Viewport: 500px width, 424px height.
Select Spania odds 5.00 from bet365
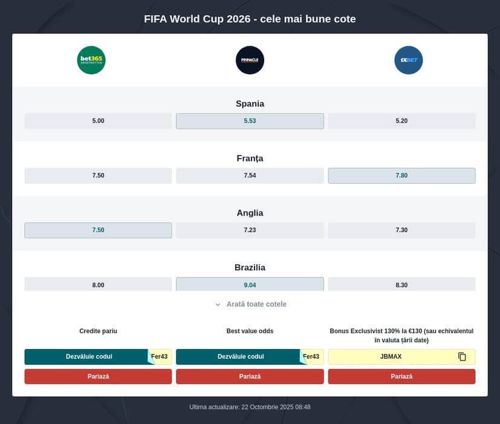point(98,121)
